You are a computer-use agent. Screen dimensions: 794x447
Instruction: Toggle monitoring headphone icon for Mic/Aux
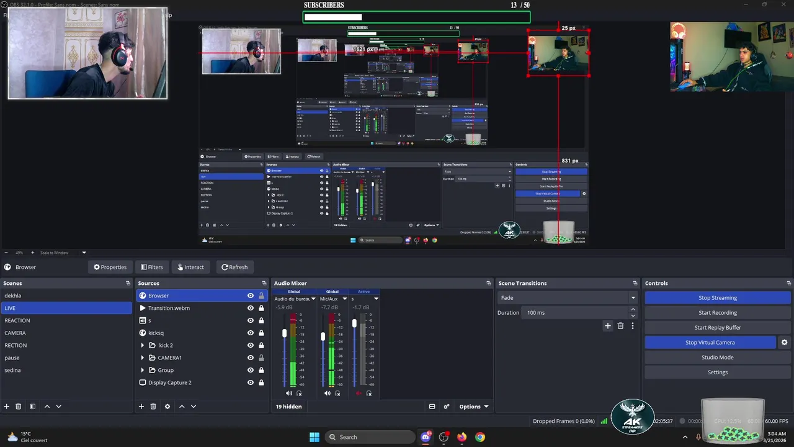pos(337,393)
